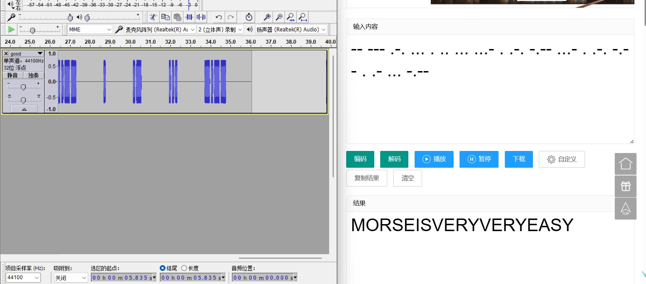Open the 2 (立体声) 录制 channels dropdown

pyautogui.click(x=220, y=29)
